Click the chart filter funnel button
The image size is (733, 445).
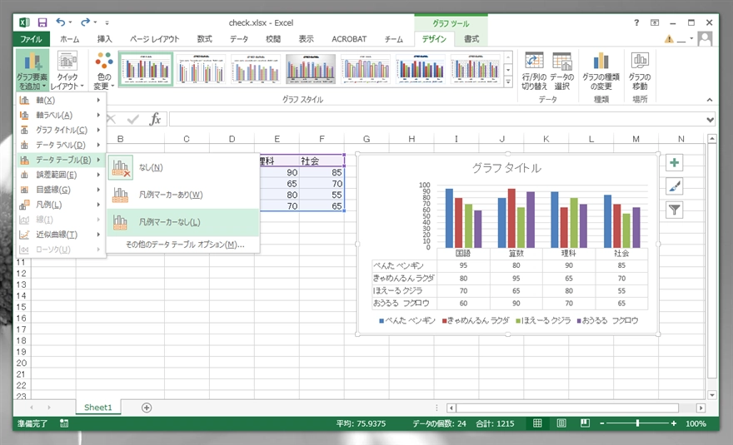pos(674,210)
